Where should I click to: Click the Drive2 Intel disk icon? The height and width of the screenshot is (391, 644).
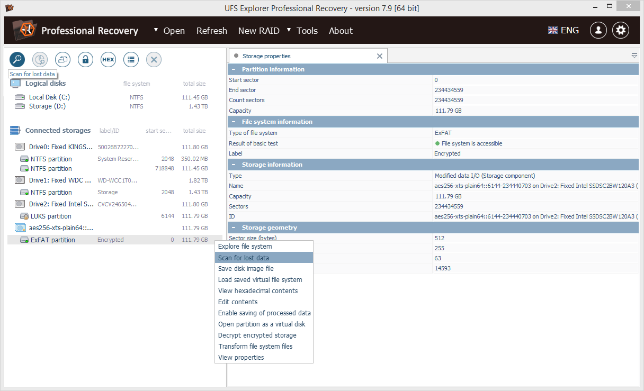click(20, 204)
